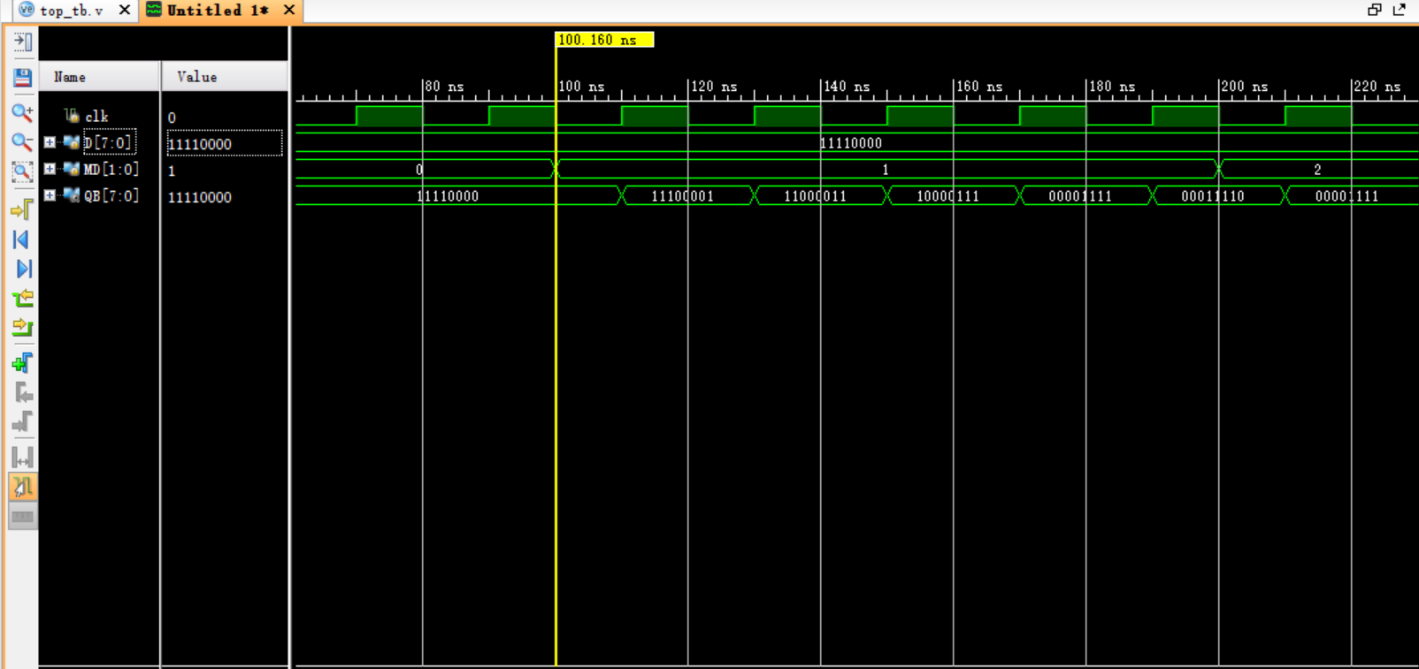The image size is (1419, 669).
Task: Select the MD[1:0] signal name
Action: [x=111, y=169]
